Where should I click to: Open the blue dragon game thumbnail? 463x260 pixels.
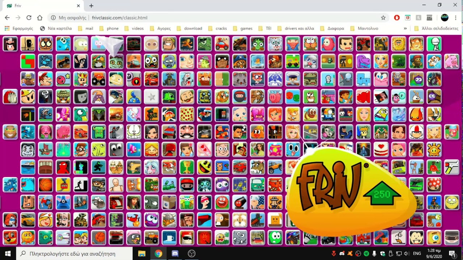click(x=10, y=185)
